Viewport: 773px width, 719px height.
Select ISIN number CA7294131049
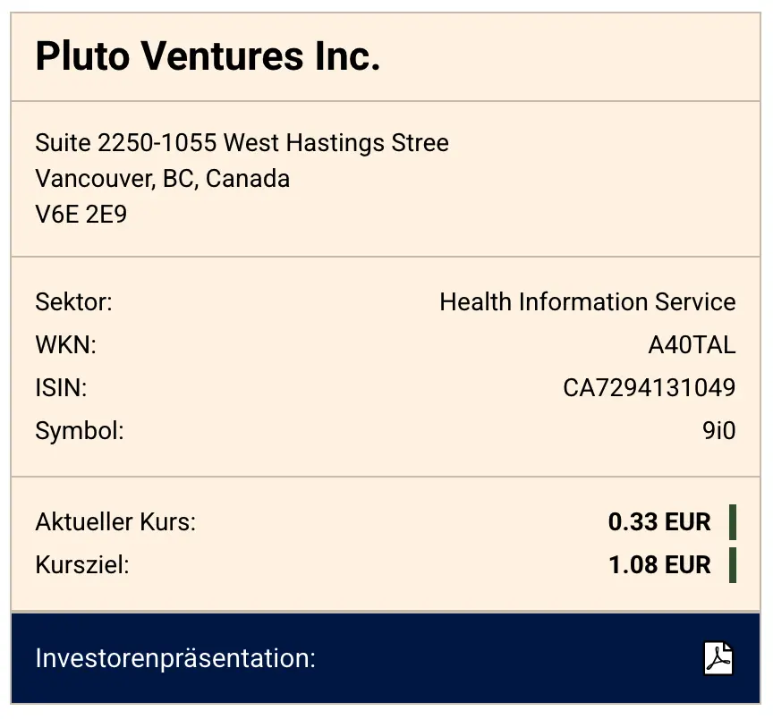[649, 388]
